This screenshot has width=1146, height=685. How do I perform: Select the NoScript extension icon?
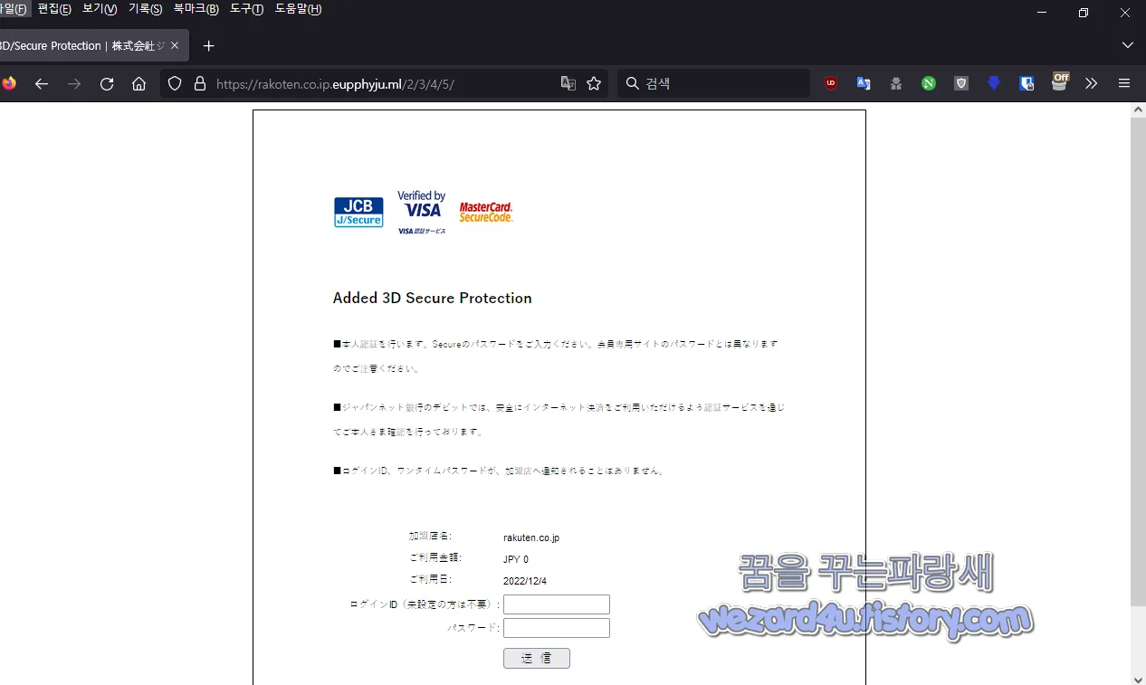pos(928,83)
